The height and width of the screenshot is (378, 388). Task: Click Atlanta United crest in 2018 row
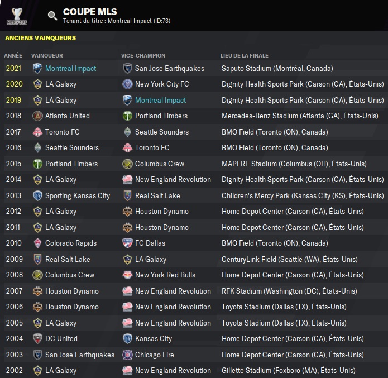37,116
